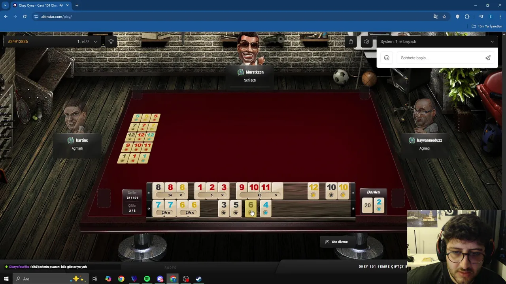Remove the 42-point series group

point(276,195)
